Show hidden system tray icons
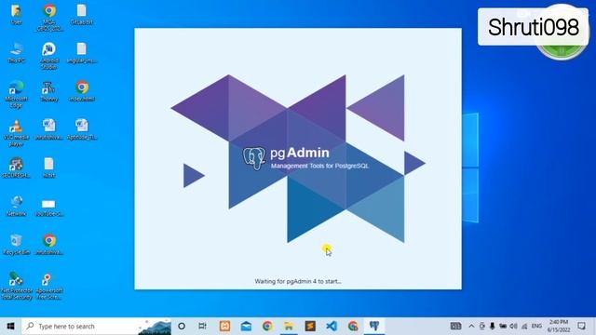The width and height of the screenshot is (596, 335). [x=471, y=326]
